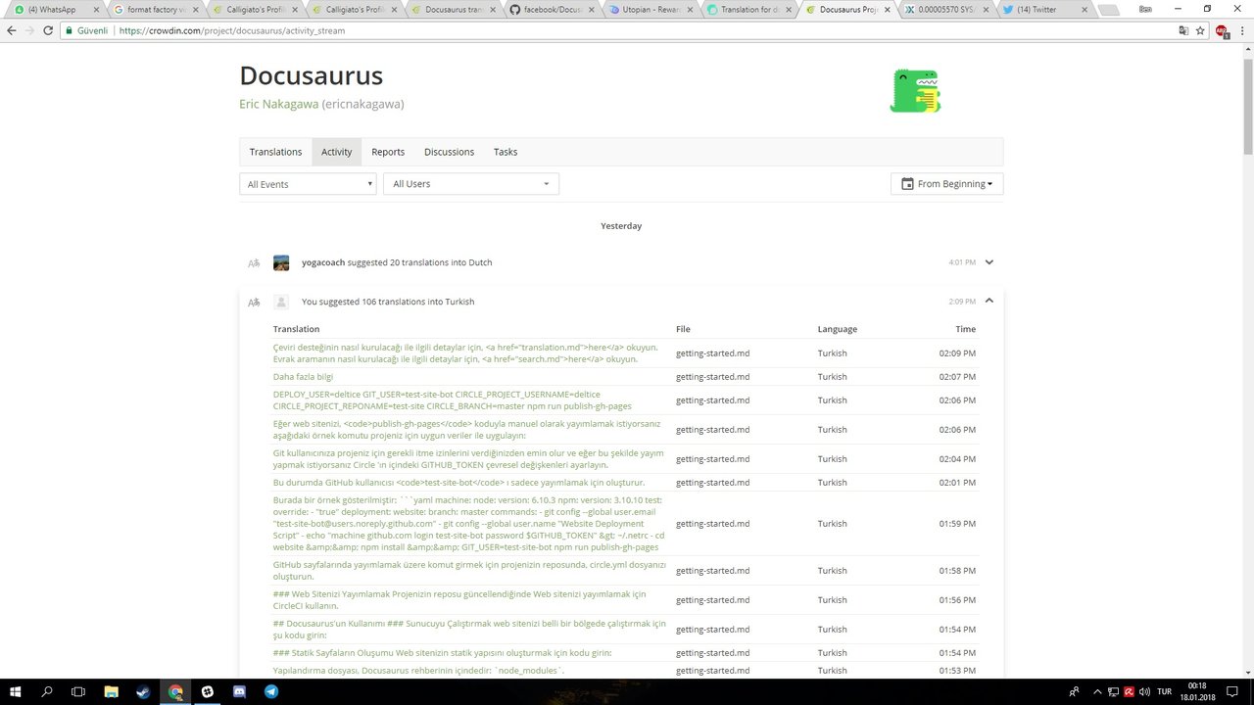Open File Explorer from the taskbar
The height and width of the screenshot is (705, 1254).
coord(112,691)
